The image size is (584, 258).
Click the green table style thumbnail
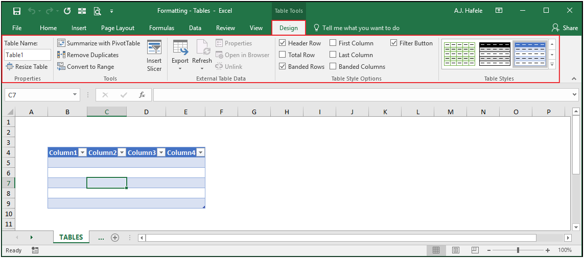(460, 54)
